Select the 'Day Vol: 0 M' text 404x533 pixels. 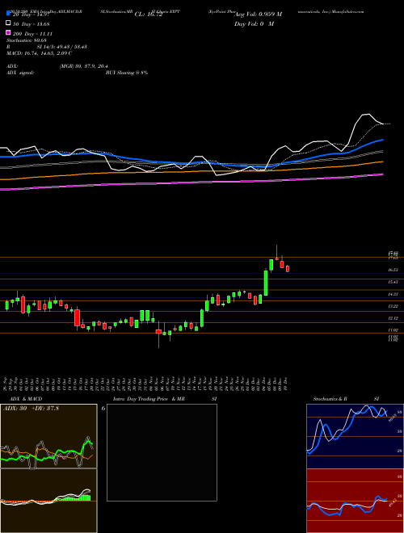[x=254, y=24]
